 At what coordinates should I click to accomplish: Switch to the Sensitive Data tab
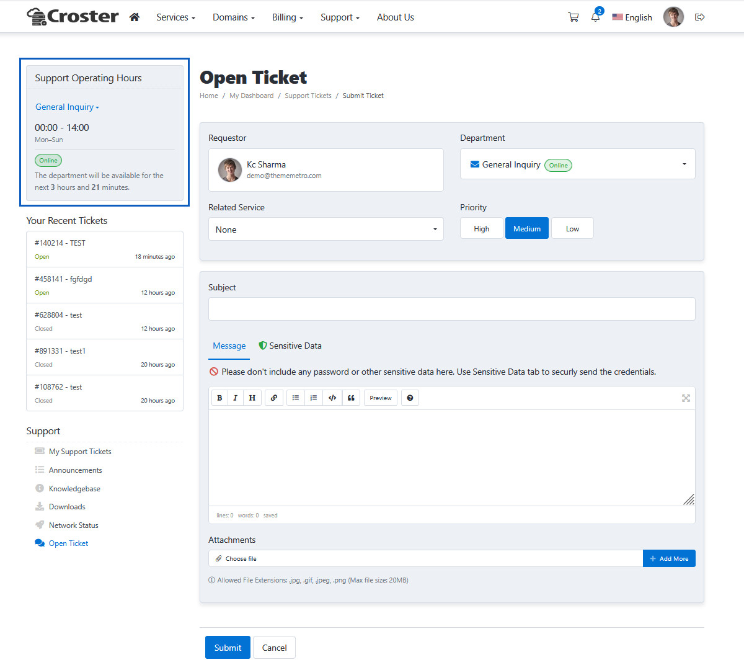pyautogui.click(x=290, y=346)
